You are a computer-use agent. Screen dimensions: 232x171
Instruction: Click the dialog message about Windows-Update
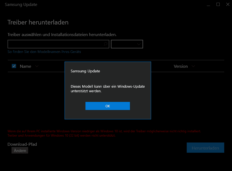108,89
